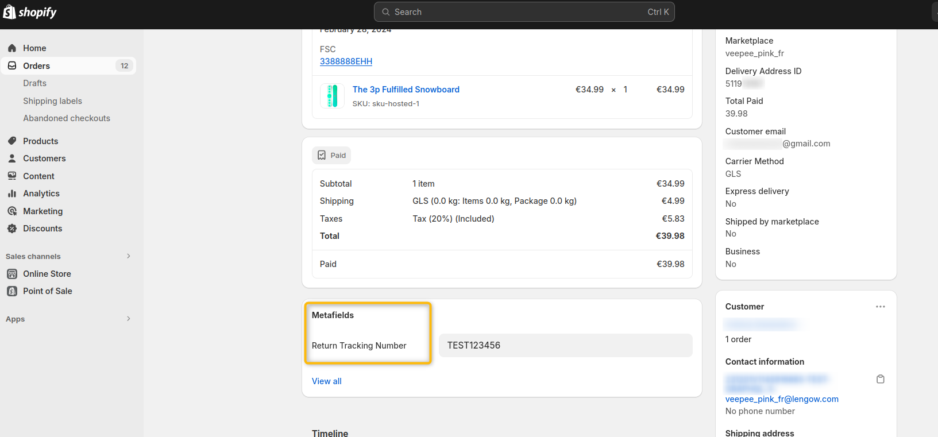Click the Products tag icon
938x437 pixels.
12,141
